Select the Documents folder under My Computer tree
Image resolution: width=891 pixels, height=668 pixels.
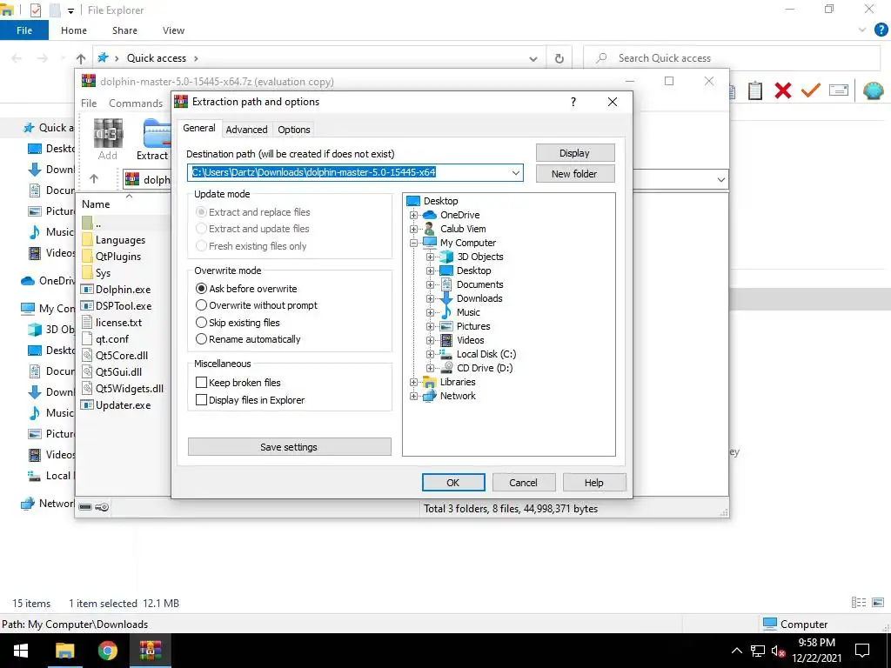(479, 284)
